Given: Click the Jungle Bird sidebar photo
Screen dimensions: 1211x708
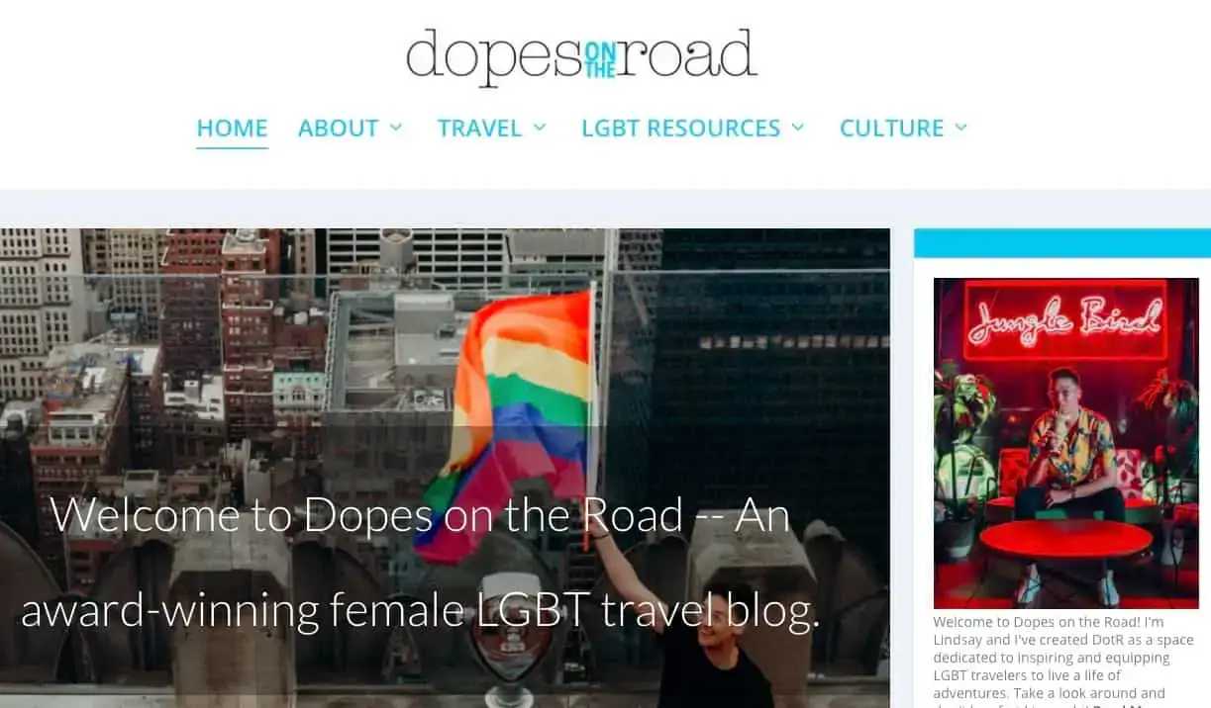Looking at the screenshot, I should pyautogui.click(x=1066, y=443).
